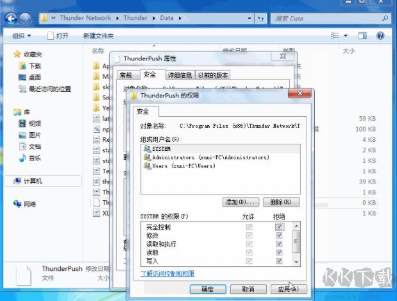The height and width of the screenshot is (301, 397).
Task: Click 应用 in the permissions dialog
Action: tap(289, 289)
